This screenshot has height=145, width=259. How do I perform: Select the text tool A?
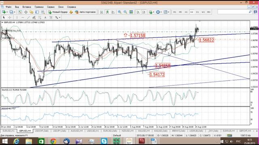(x=45, y=17)
